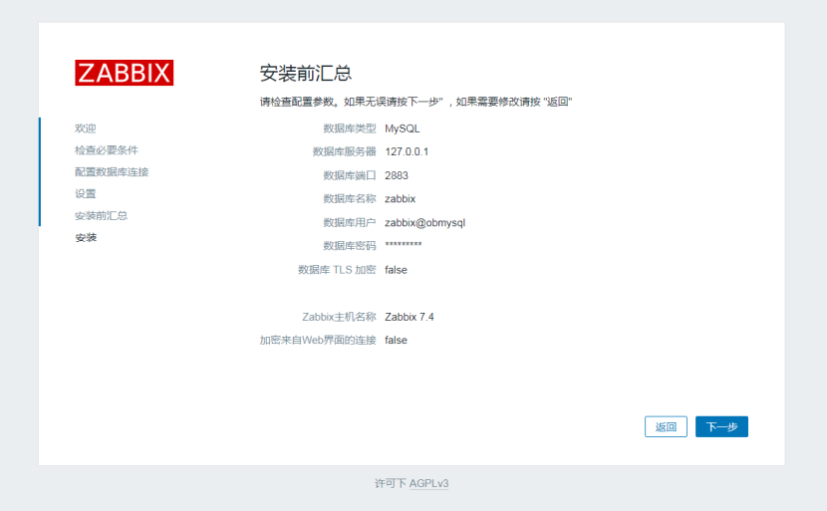Click database name value zabbix
The image size is (827, 511).
point(400,199)
